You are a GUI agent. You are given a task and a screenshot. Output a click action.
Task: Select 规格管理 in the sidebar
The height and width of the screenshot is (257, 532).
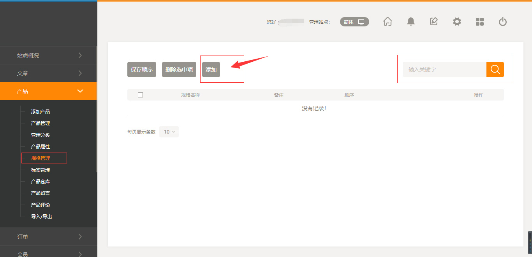coord(41,158)
